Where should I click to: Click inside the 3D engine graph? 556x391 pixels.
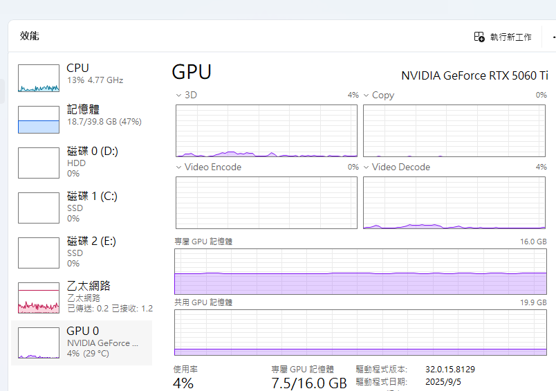[266, 131]
